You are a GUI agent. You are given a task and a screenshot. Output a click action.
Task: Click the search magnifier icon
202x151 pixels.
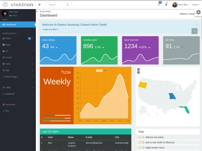point(68,5)
